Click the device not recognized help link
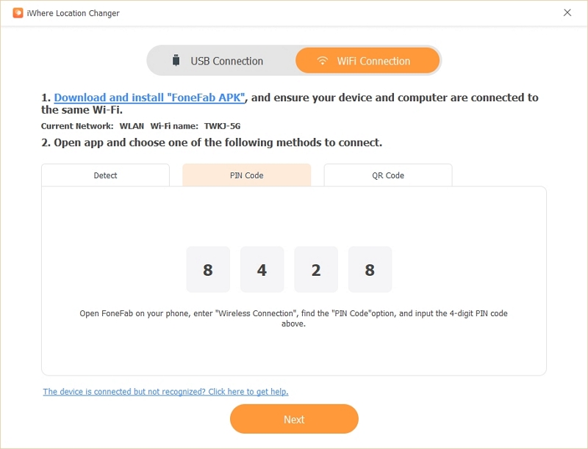 click(165, 392)
